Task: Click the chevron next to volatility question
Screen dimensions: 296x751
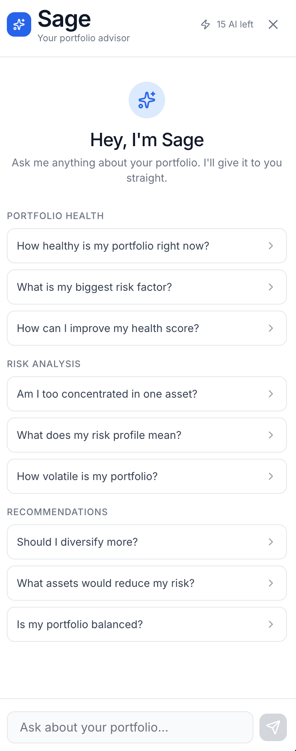Action: [x=271, y=476]
